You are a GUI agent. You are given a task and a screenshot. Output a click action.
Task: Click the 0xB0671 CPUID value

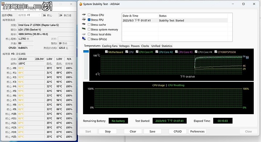(x=25, y=48)
